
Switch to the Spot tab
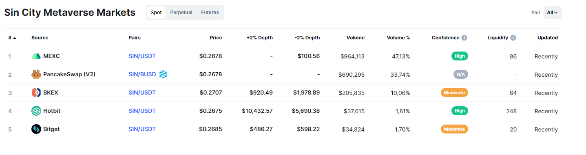[157, 13]
